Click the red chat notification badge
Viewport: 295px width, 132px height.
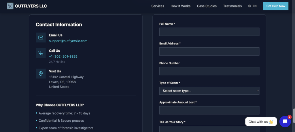(x=290, y=117)
